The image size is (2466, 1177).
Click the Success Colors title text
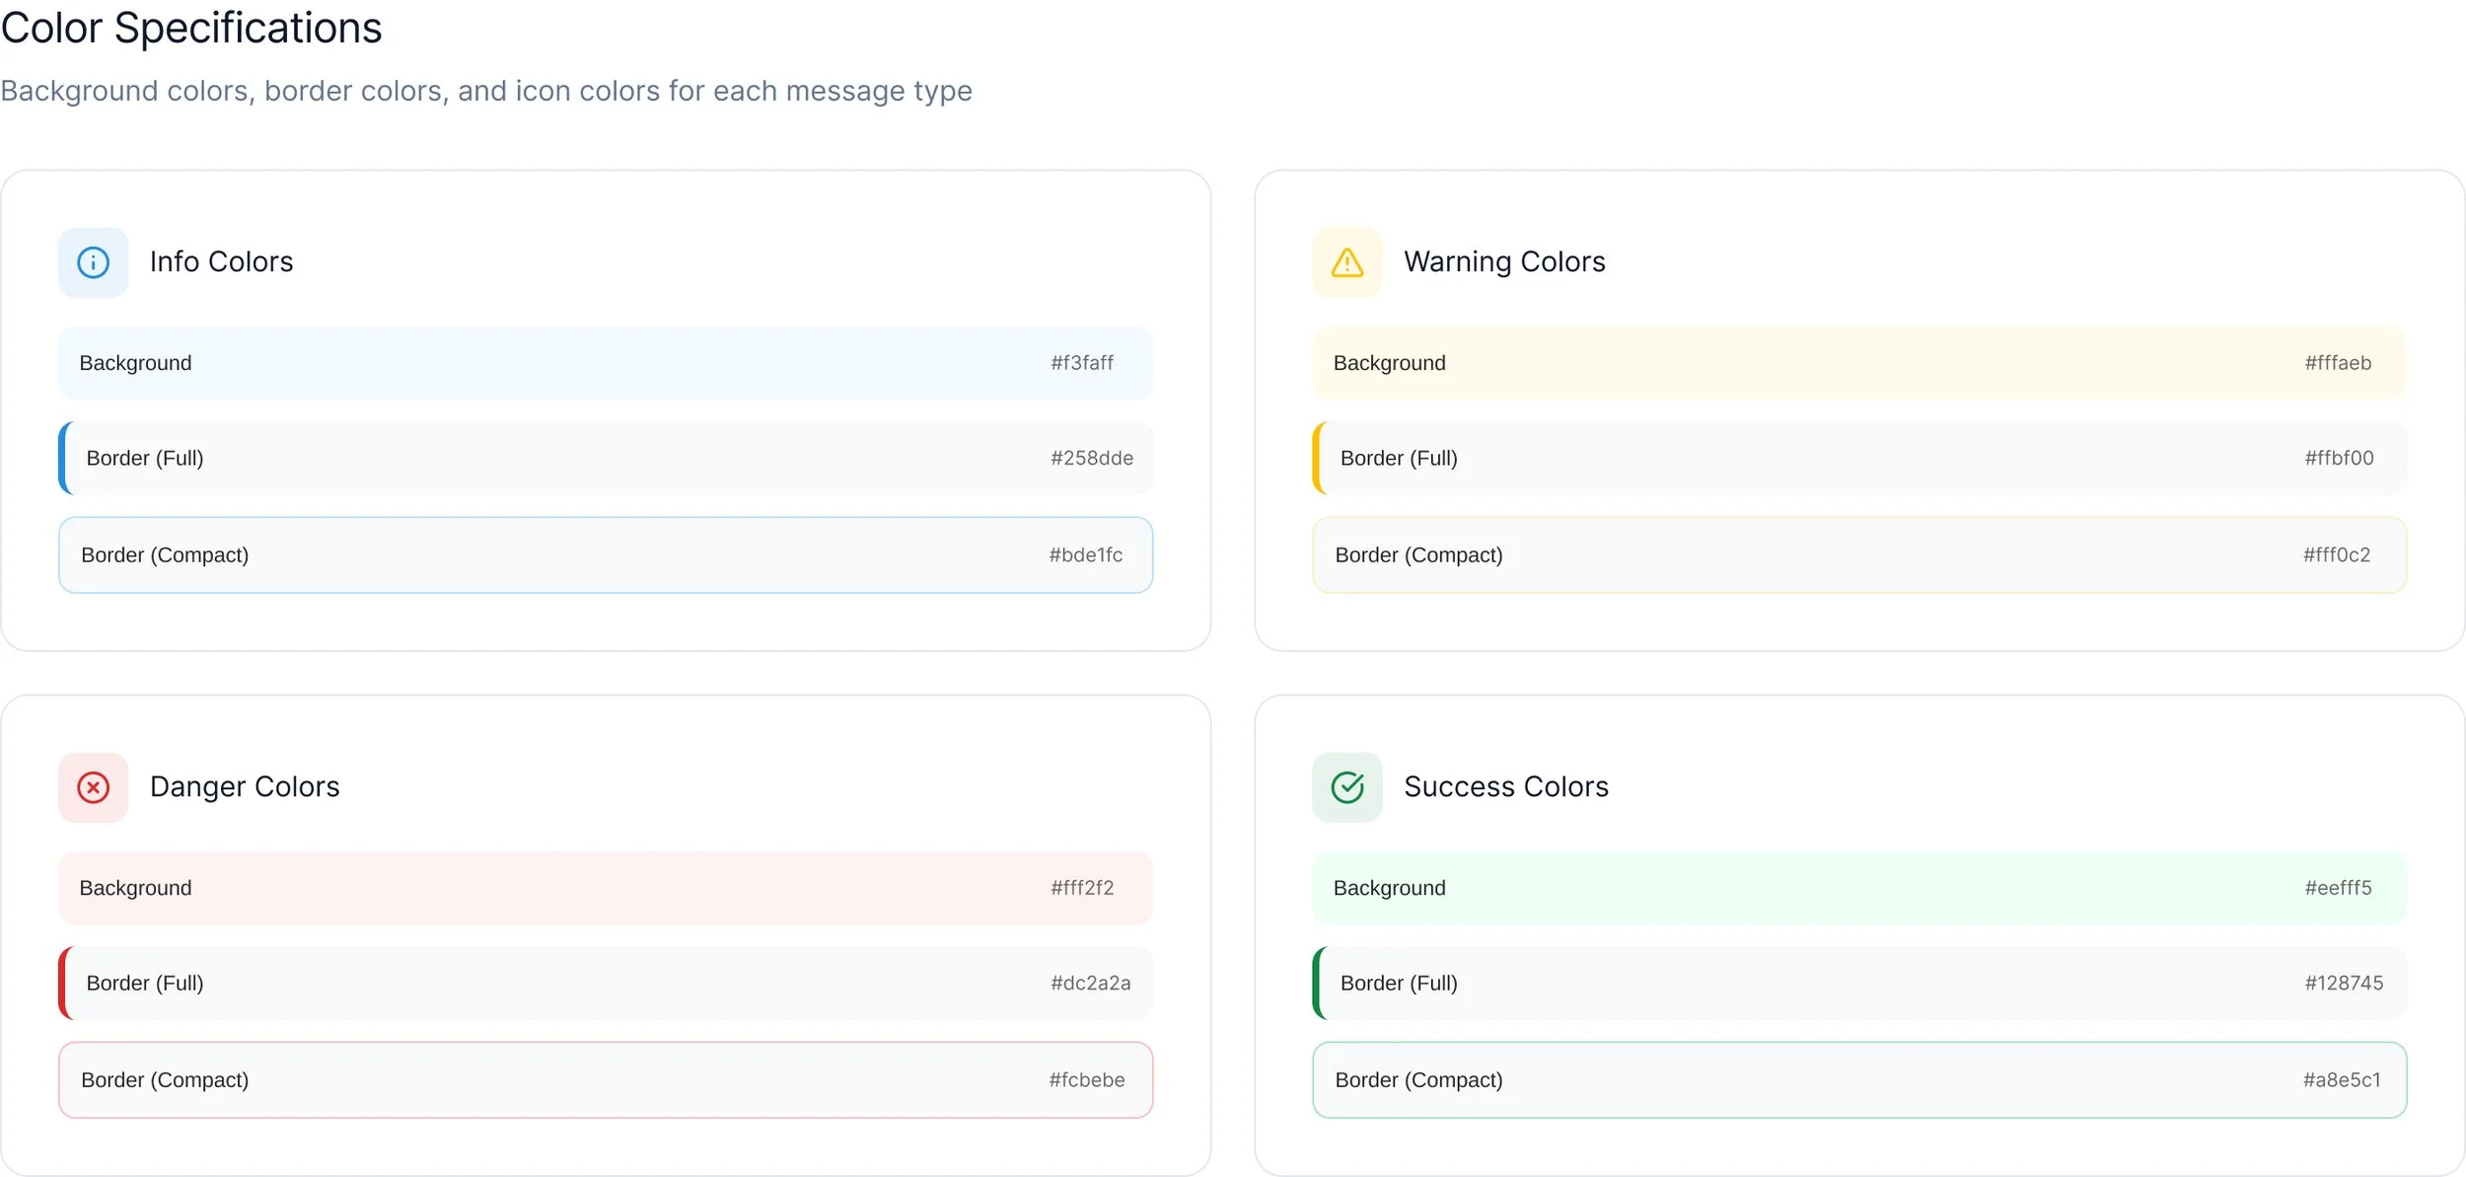[x=1505, y=787]
